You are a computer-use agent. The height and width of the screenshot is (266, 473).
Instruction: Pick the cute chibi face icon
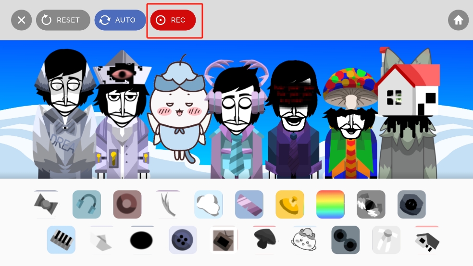coord(305,240)
